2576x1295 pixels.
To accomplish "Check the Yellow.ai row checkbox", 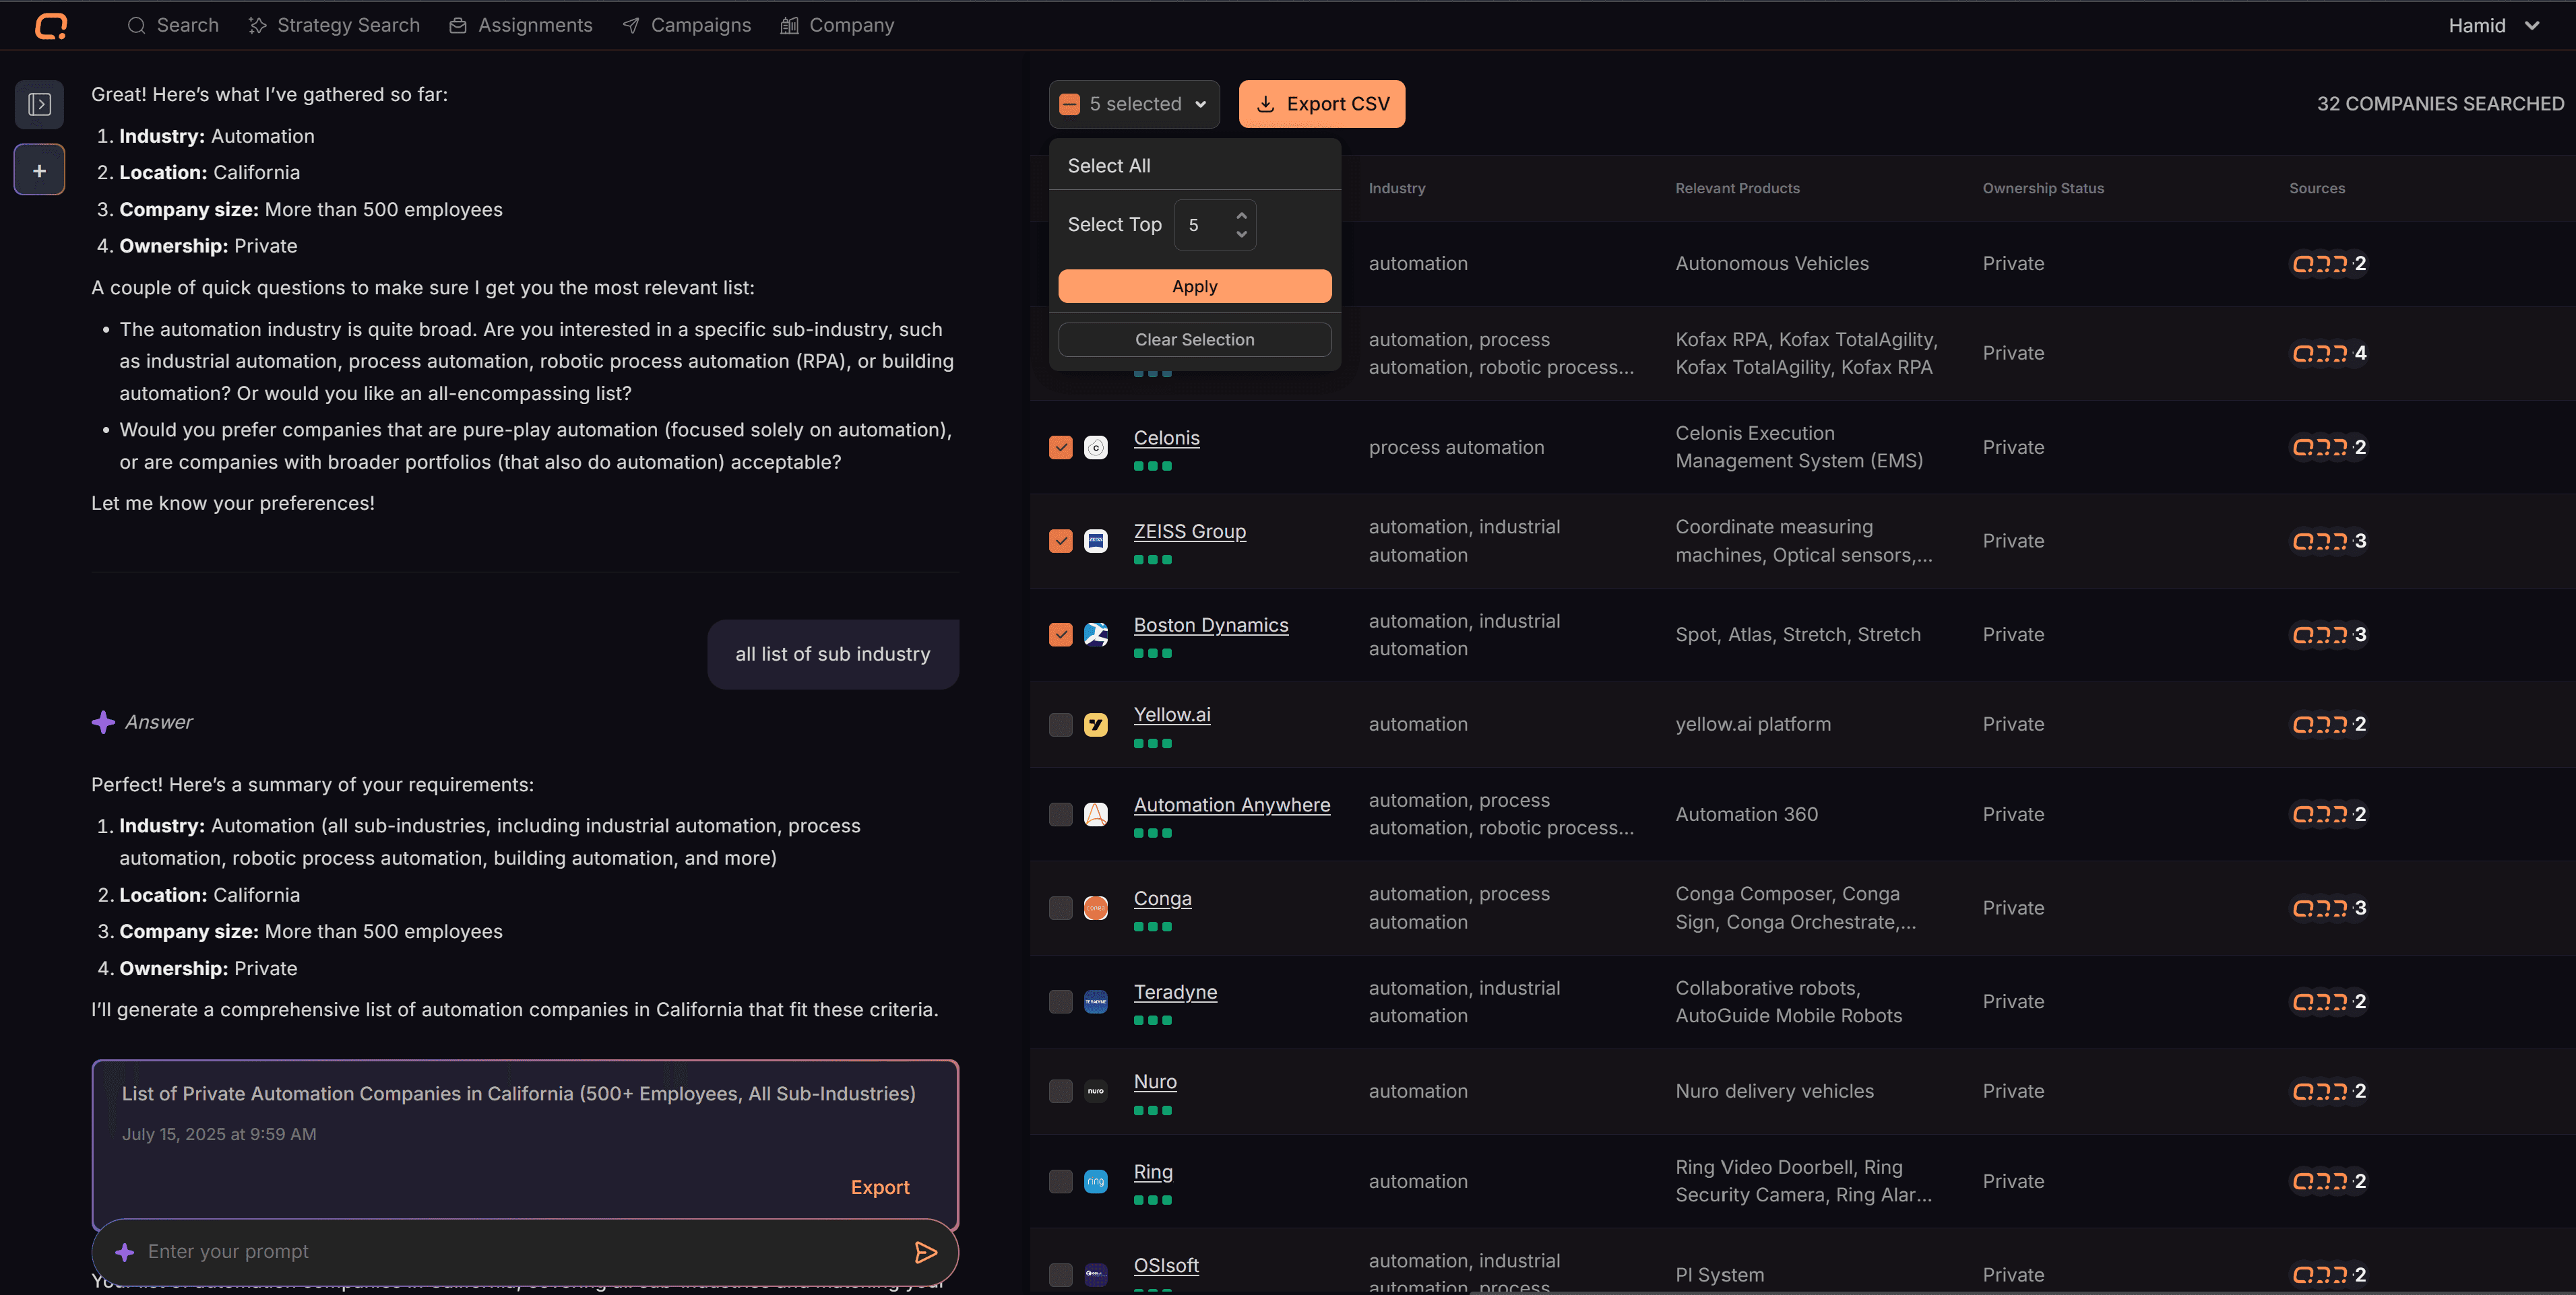I will click(x=1061, y=725).
